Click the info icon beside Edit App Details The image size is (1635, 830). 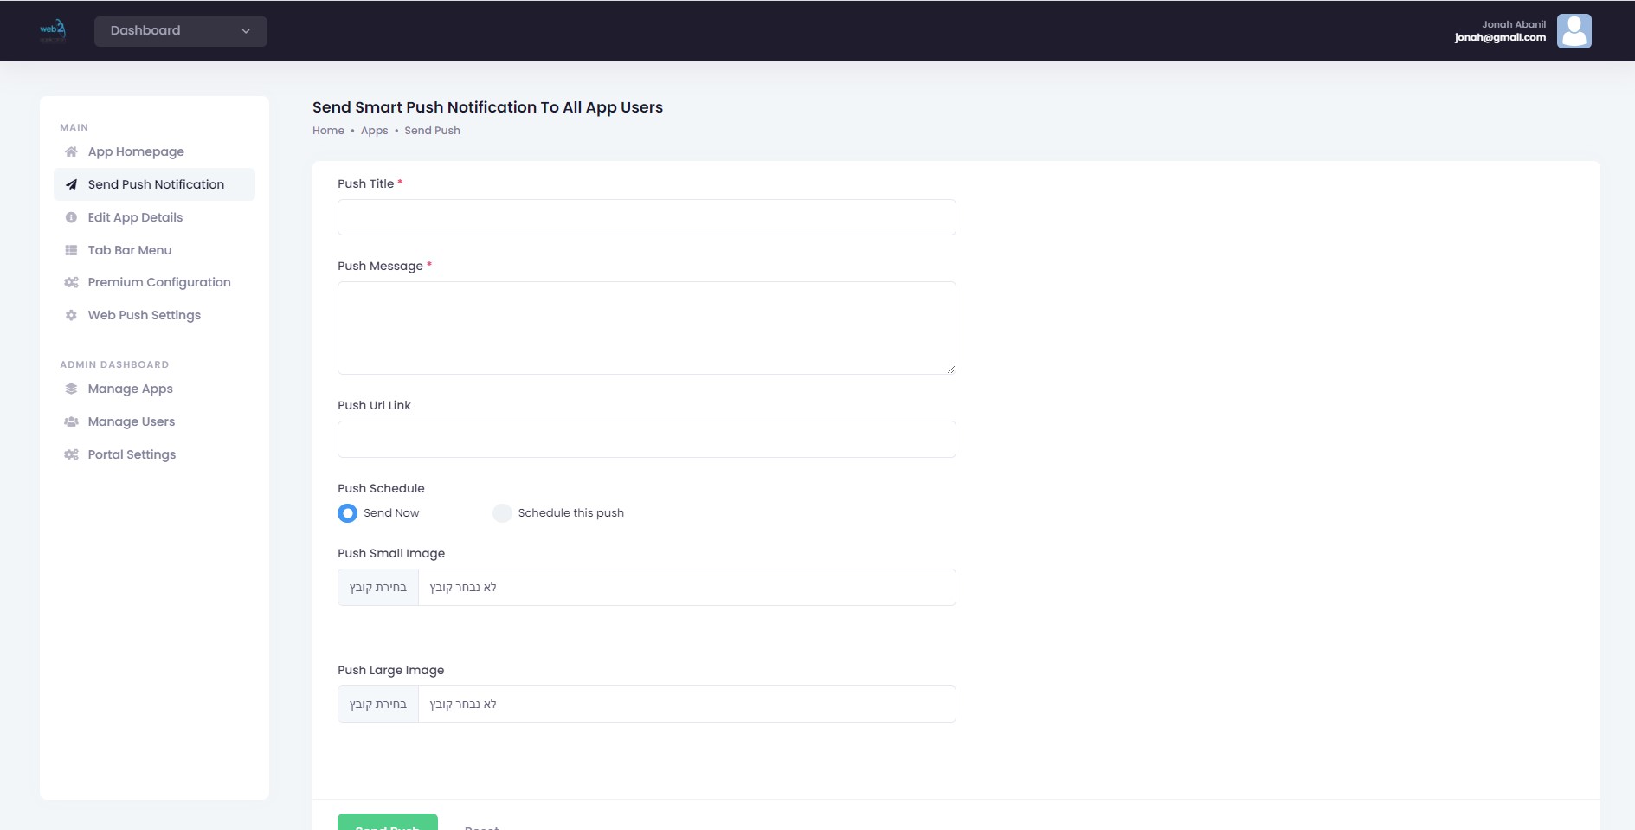(x=71, y=217)
